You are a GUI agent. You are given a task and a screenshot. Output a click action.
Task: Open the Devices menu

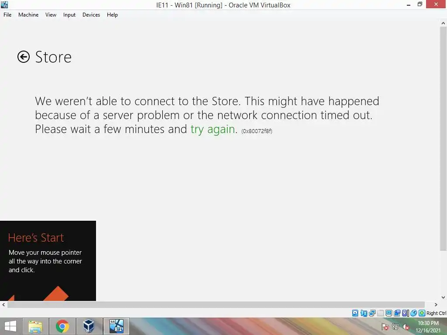pos(91,15)
